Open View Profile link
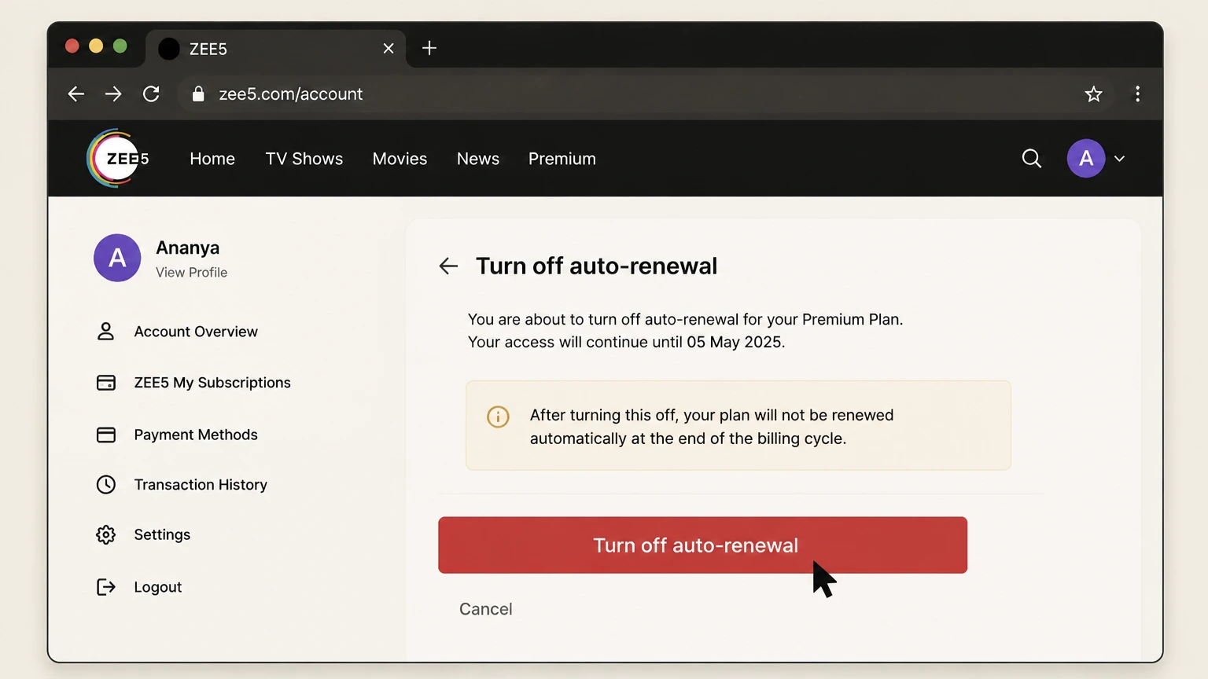The width and height of the screenshot is (1208, 679). 191,273
